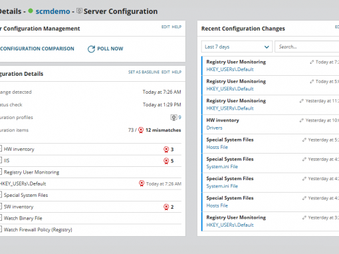Expand the SW inventory row
This screenshot has height=254, width=339.
[1, 206]
